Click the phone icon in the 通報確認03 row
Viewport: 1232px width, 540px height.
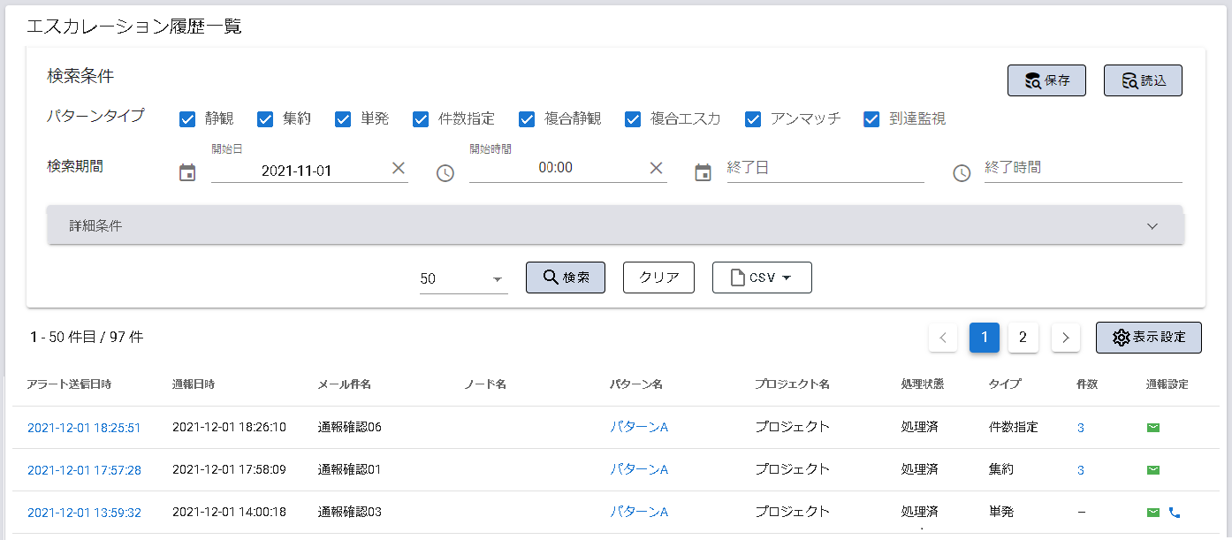(1175, 512)
